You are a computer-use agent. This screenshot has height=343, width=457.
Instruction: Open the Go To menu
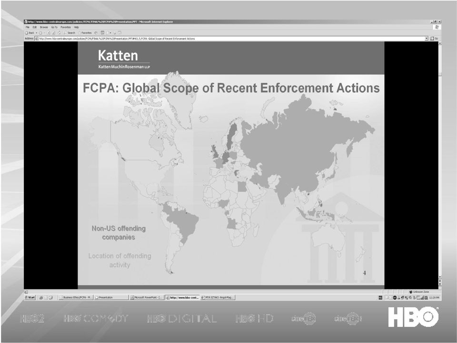[54, 27]
